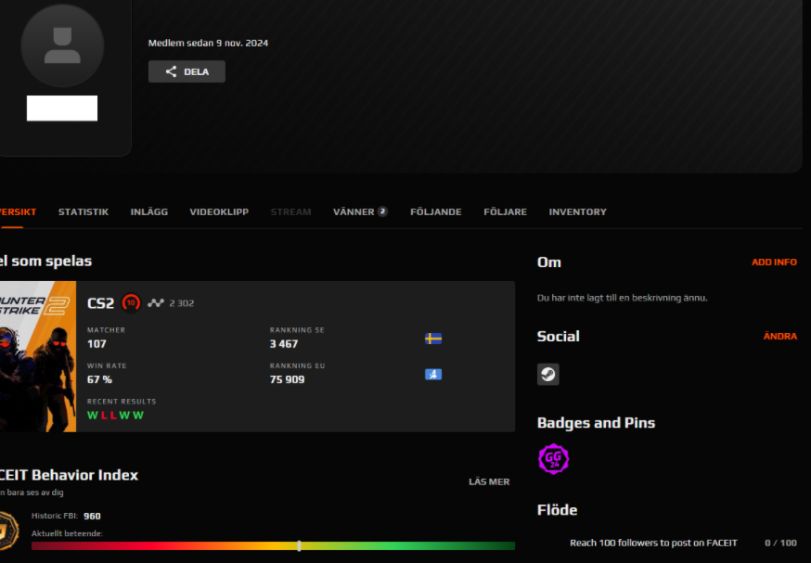Click 'Reach 100 followers to post on FACEIT'
Image resolution: width=811 pixels, height=563 pixels.
(x=653, y=543)
